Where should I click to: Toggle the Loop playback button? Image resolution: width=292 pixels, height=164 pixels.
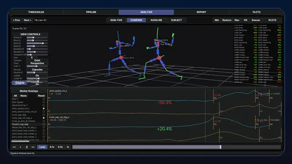pos(42,147)
